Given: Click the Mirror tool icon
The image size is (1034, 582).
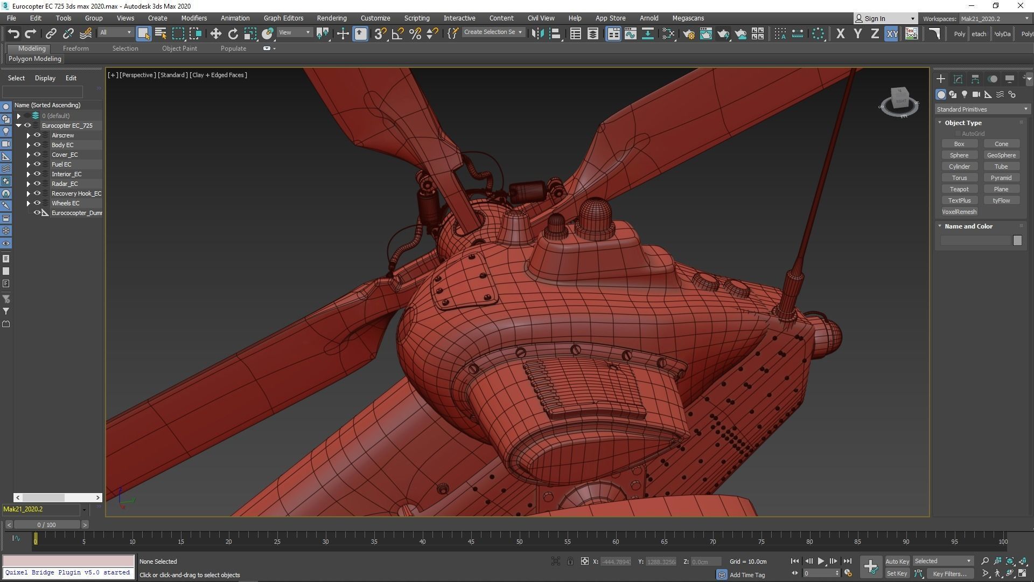Looking at the screenshot, I should tap(537, 33).
